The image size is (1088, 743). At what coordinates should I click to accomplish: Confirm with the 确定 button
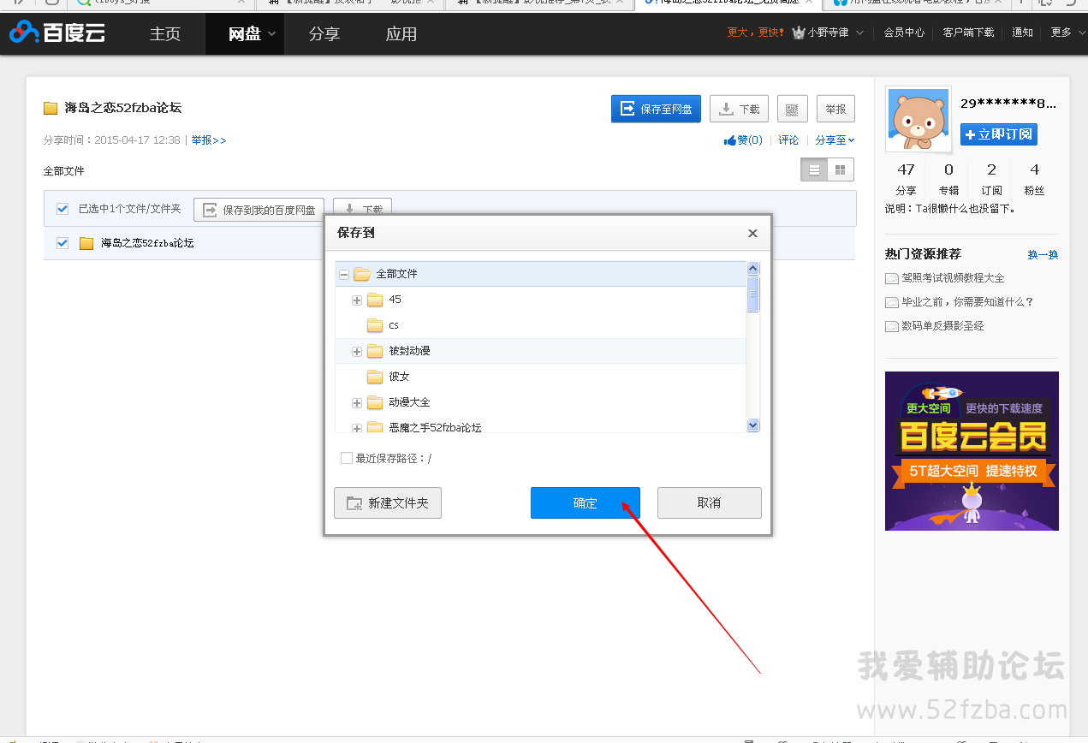[586, 503]
